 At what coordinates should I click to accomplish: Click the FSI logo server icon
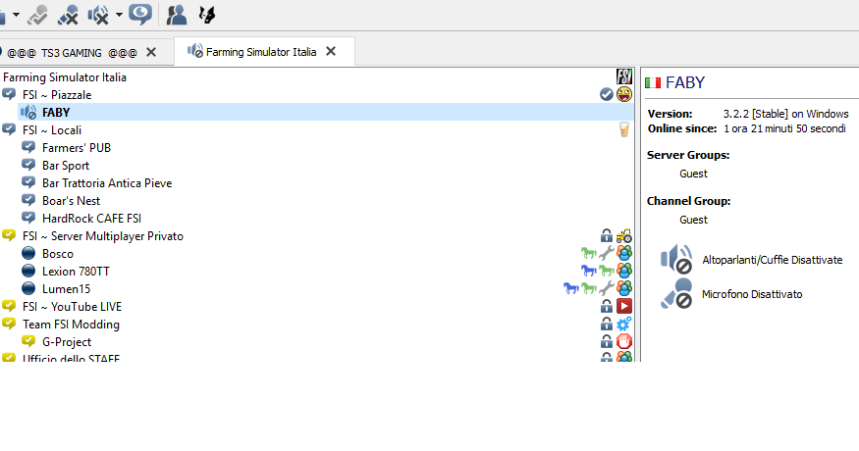(623, 76)
